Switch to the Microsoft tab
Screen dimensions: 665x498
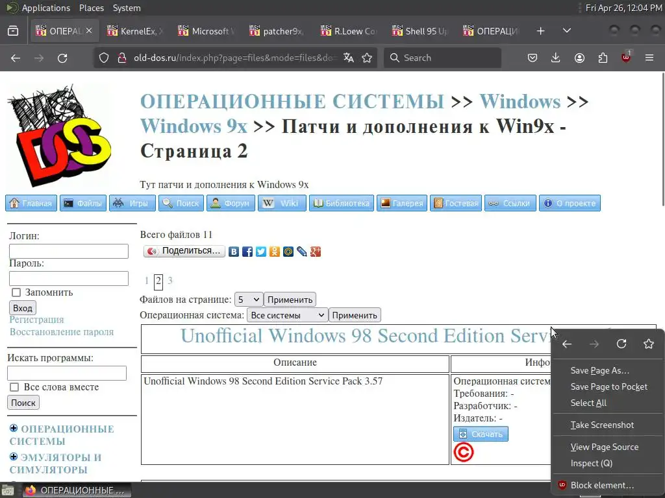207,31
